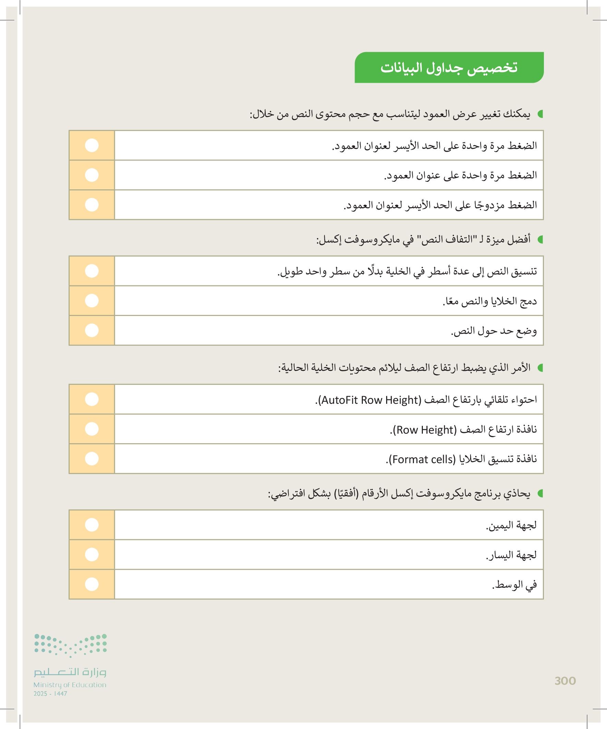Select the Row Height window answer radio
This screenshot has width=607, height=729.
coord(92,429)
